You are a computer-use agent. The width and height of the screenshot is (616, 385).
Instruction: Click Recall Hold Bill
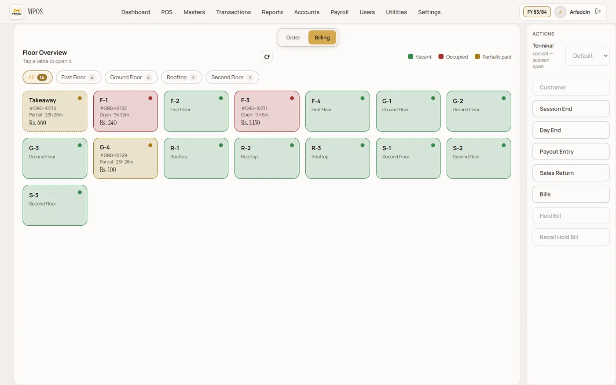tap(571, 237)
